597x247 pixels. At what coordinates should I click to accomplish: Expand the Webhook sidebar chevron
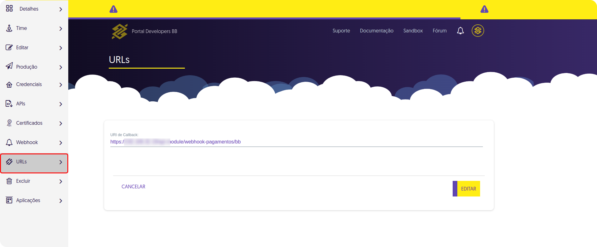pyautogui.click(x=61, y=143)
